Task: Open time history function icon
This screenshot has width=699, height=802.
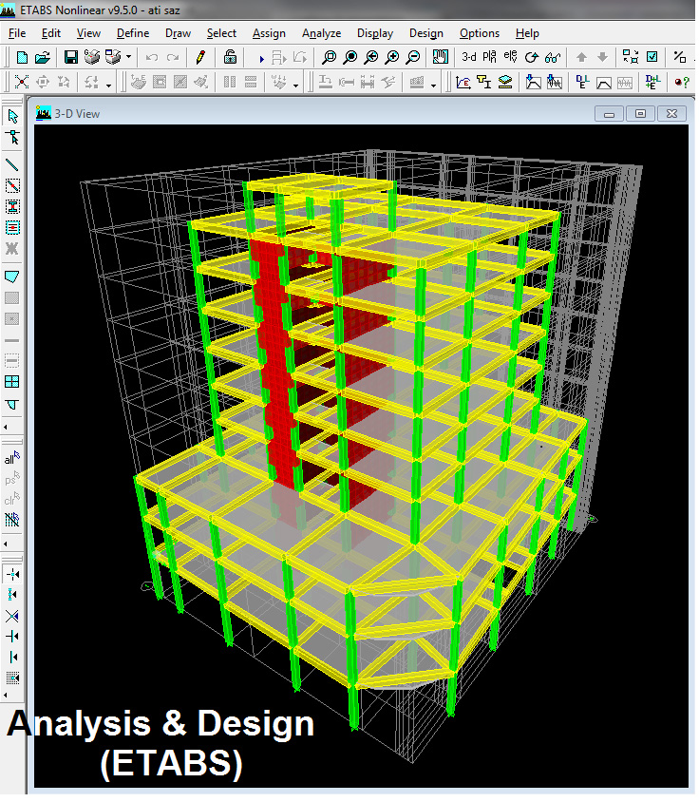Action: pos(555,82)
